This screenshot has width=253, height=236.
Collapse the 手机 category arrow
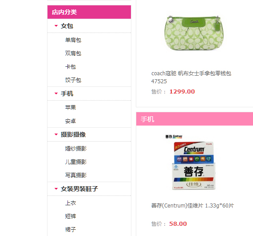pos(56,94)
